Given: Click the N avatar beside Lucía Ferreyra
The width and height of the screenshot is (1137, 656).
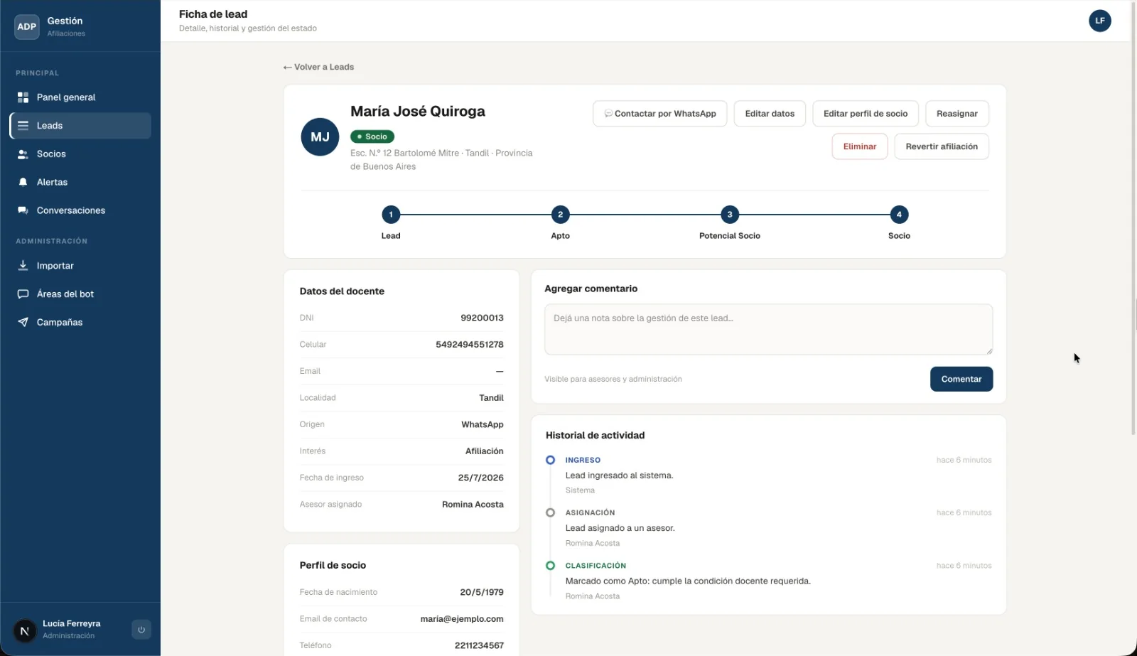Looking at the screenshot, I should (x=25, y=630).
